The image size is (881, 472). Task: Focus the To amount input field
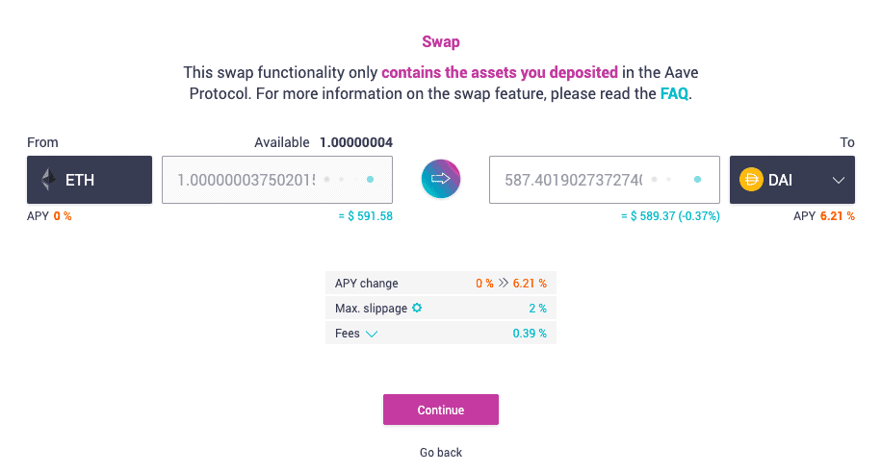tap(573, 180)
